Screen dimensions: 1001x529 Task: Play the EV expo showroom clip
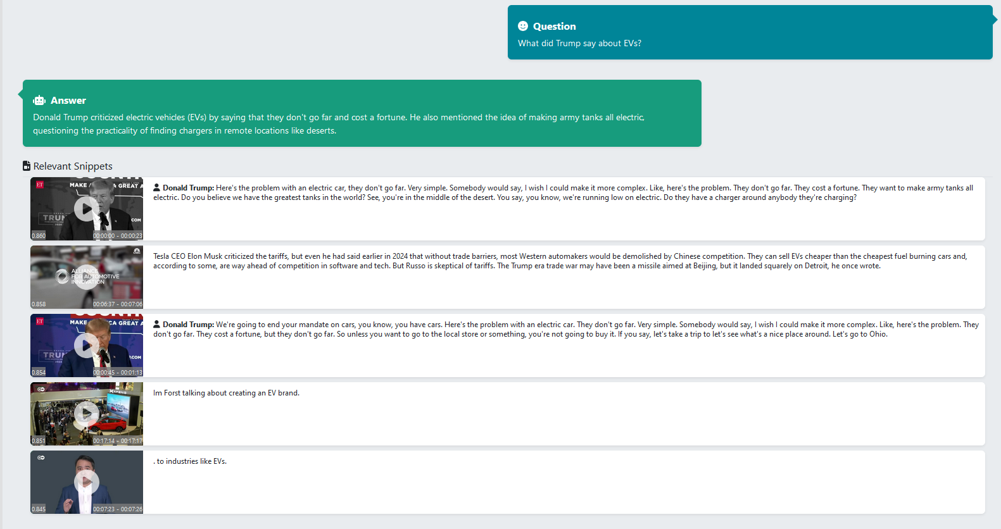(87, 414)
